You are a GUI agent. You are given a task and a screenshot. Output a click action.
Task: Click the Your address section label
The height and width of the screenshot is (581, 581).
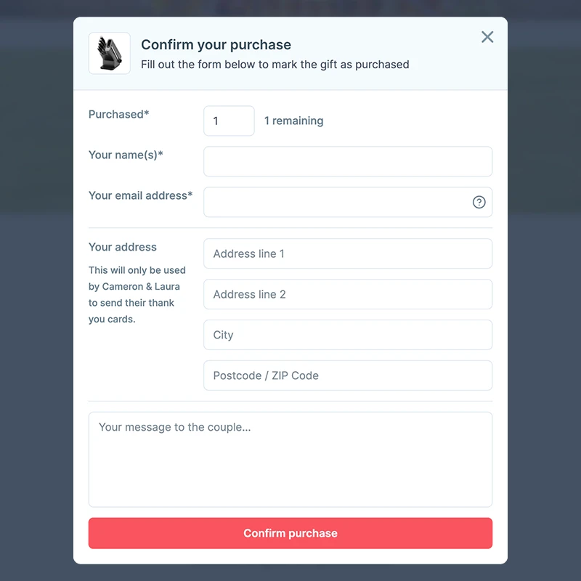pyautogui.click(x=123, y=247)
